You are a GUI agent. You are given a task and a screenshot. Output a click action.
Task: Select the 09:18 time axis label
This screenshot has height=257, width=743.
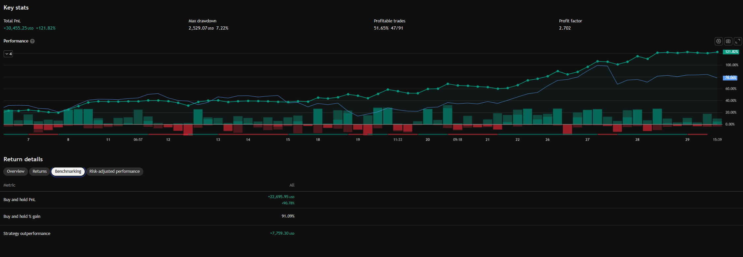coord(458,140)
